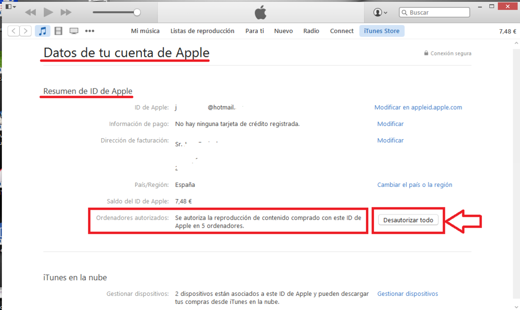Screen dimensions: 520x310
Task: Click 'No hay ninguna tarjeta' payment text
Action: coord(237,124)
